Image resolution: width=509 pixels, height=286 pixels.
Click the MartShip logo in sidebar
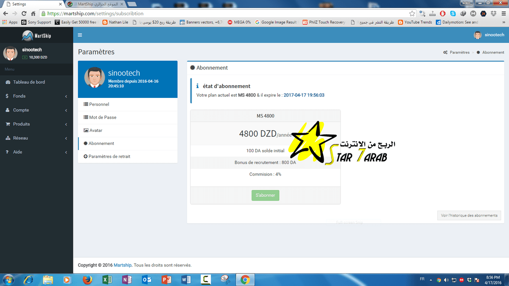coord(36,35)
